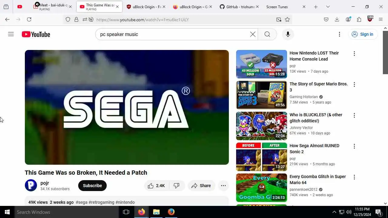The height and width of the screenshot is (218, 388).
Task: Open 'How Nintendo LOST Their Home Console Lead' thumbnail
Action: (x=261, y=64)
